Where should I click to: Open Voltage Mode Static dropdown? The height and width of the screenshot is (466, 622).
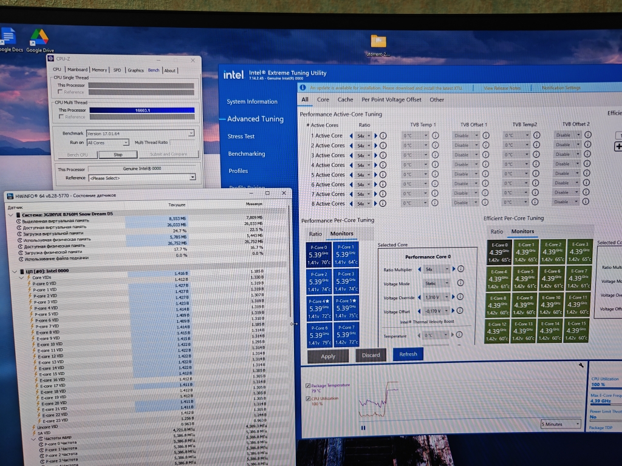click(436, 283)
